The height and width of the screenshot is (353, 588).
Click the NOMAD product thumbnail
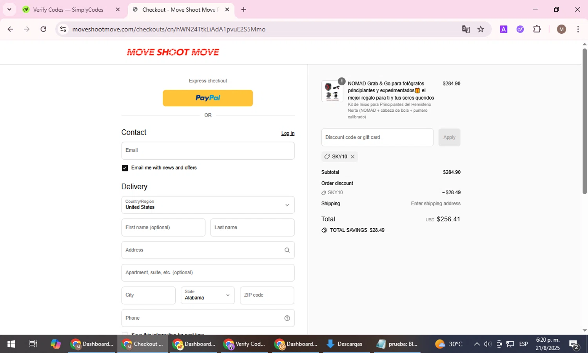pyautogui.click(x=332, y=91)
